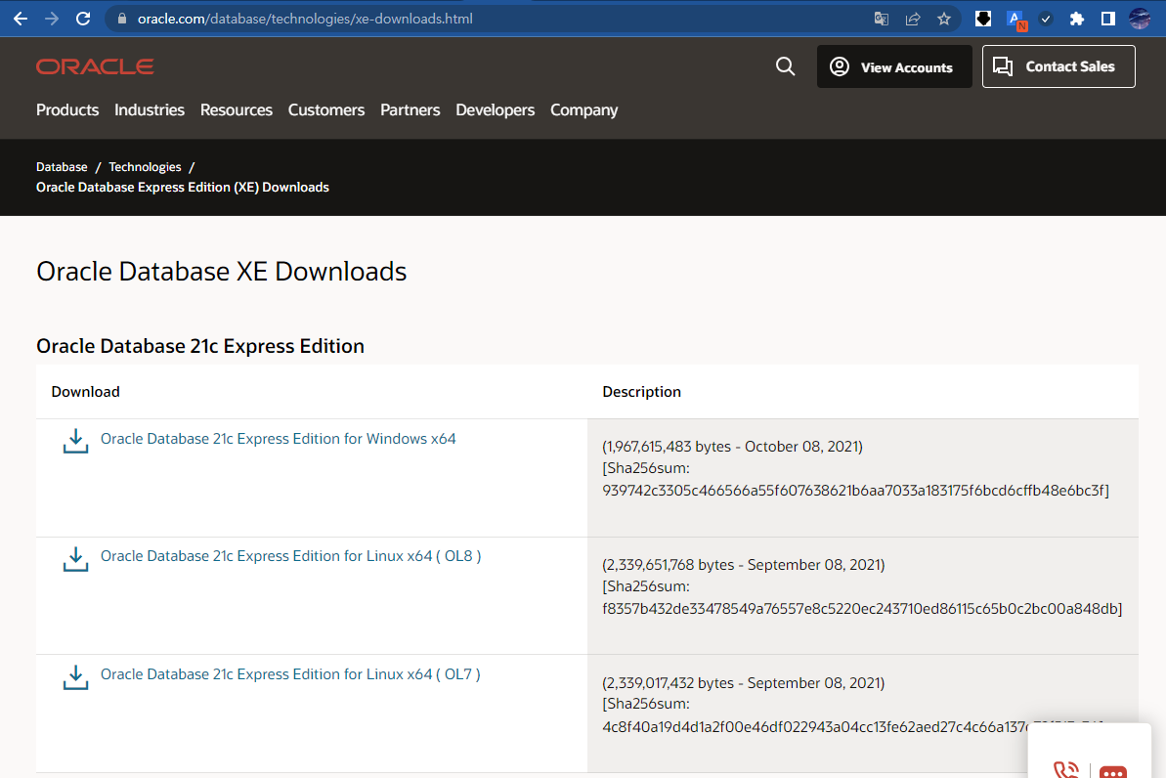Open the Resources menu
The image size is (1166, 778).
(237, 110)
